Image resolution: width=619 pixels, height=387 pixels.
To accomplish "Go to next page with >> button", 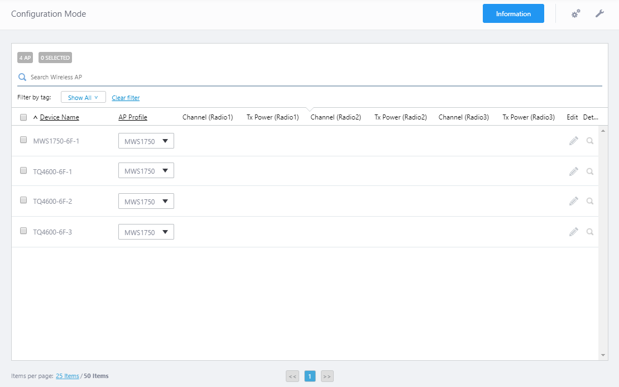I will (327, 376).
